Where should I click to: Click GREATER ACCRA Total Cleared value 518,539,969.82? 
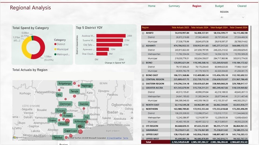(x=239, y=88)
